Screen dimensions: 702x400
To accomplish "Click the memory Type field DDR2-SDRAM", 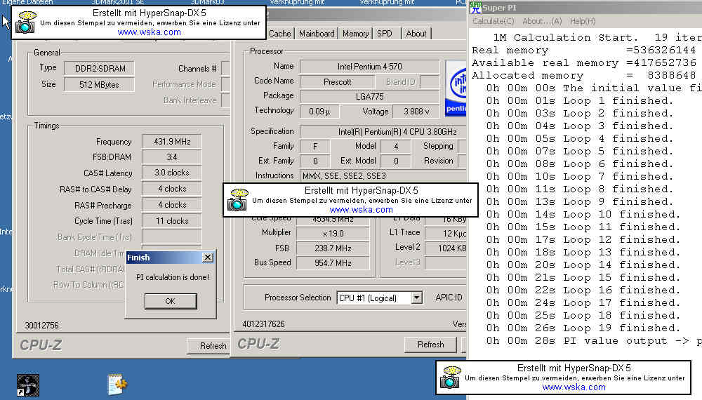I will point(99,69).
